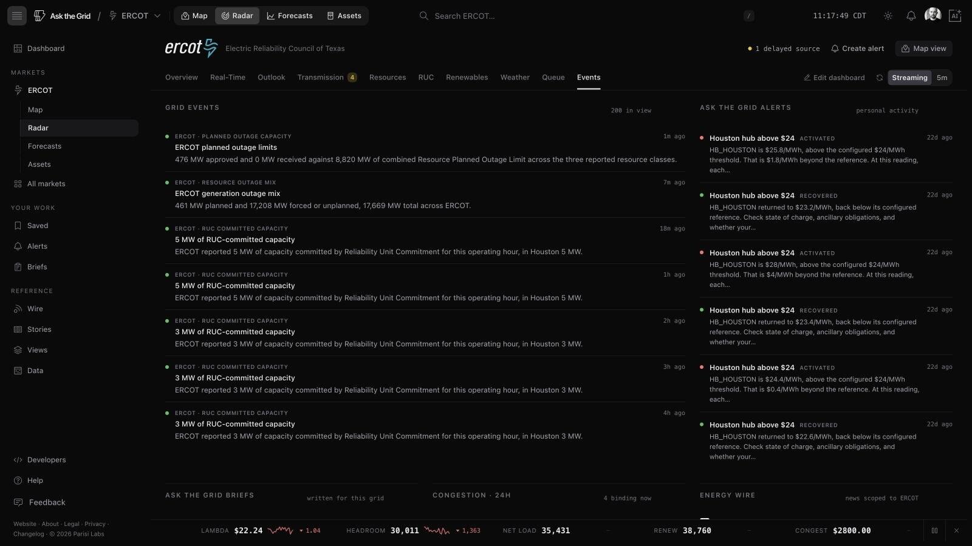Viewport: 972px width, 546px height.
Task: Select Forecasts under ERCOT in sidebar
Action: [x=79, y=146]
